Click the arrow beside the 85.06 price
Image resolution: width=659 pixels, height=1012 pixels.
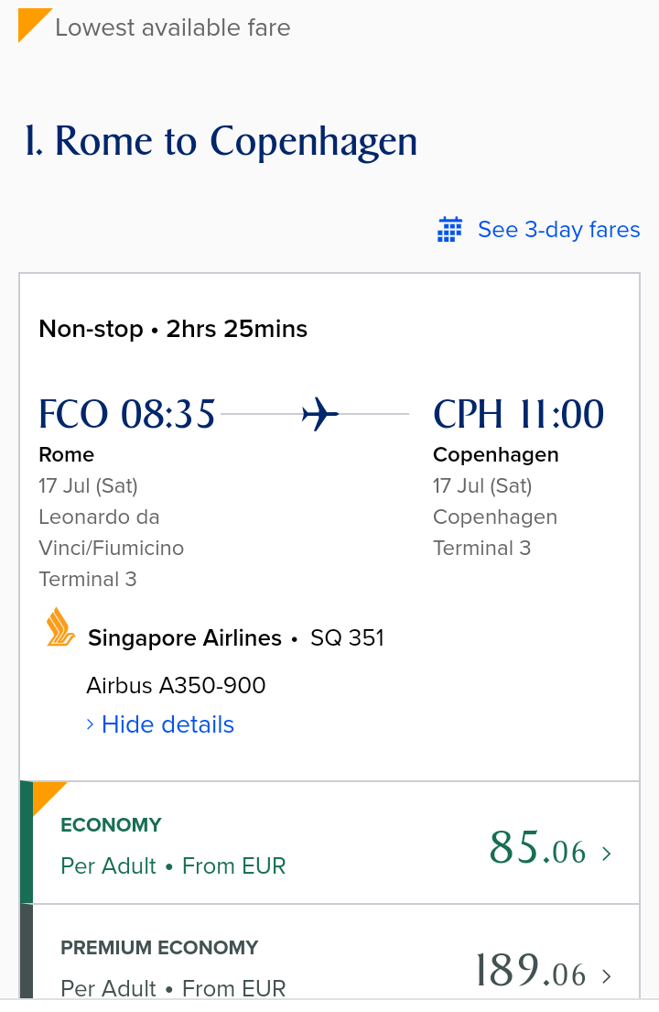(606, 854)
